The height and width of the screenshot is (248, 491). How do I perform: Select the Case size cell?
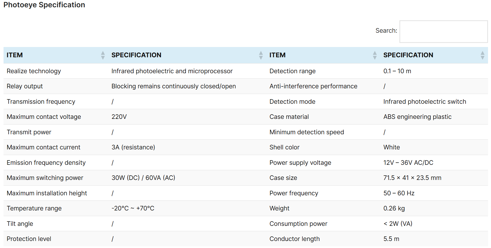click(283, 178)
